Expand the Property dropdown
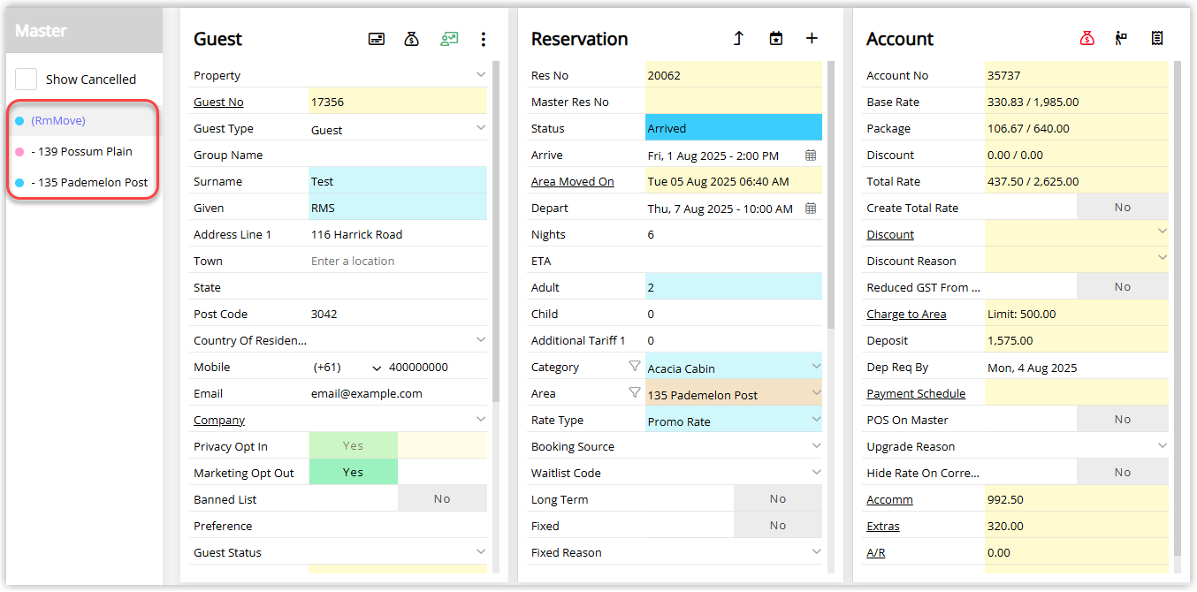Screen dimensions: 1197x592 pyautogui.click(x=481, y=74)
